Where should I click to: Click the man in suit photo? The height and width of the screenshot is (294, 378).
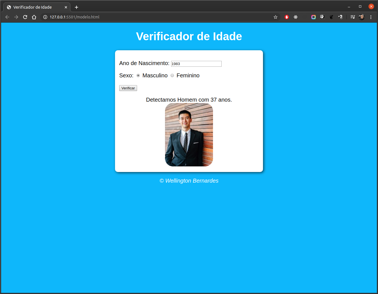click(189, 135)
